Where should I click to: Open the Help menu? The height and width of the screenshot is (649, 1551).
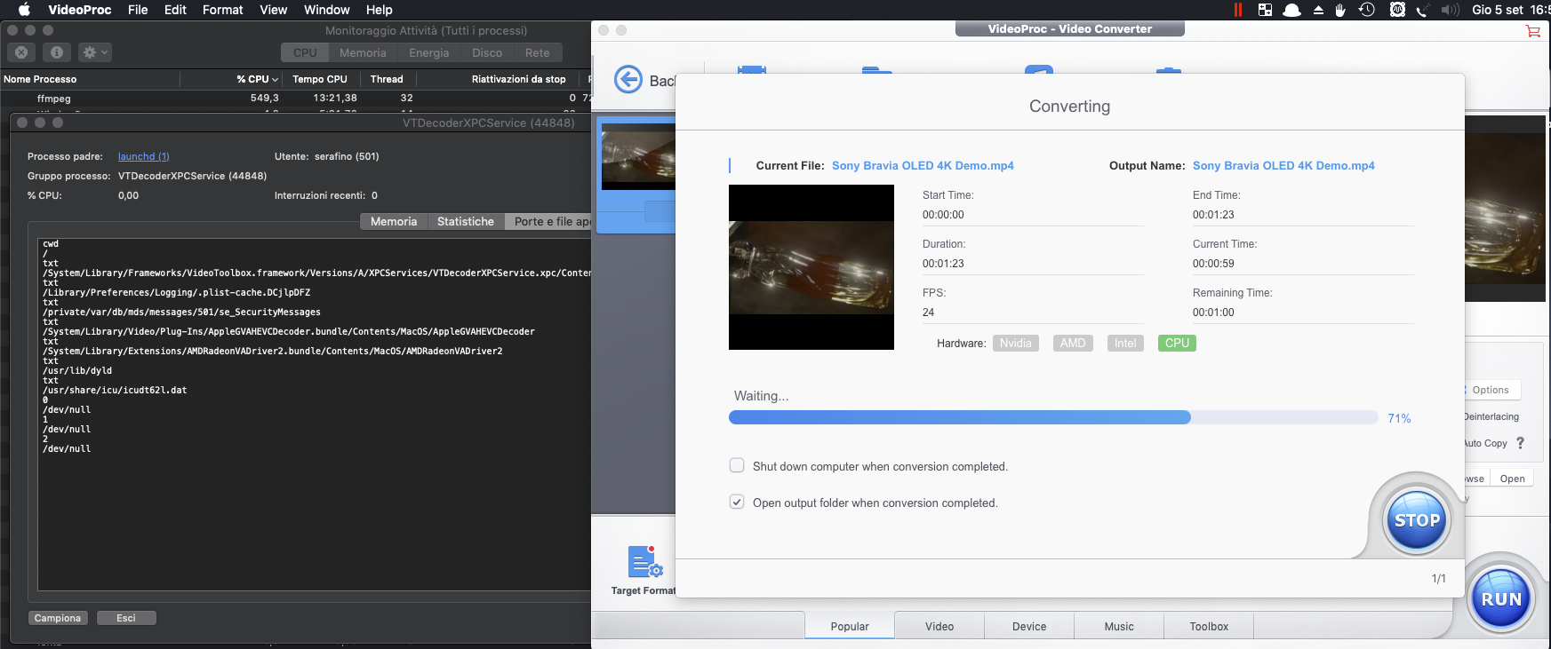pyautogui.click(x=379, y=10)
